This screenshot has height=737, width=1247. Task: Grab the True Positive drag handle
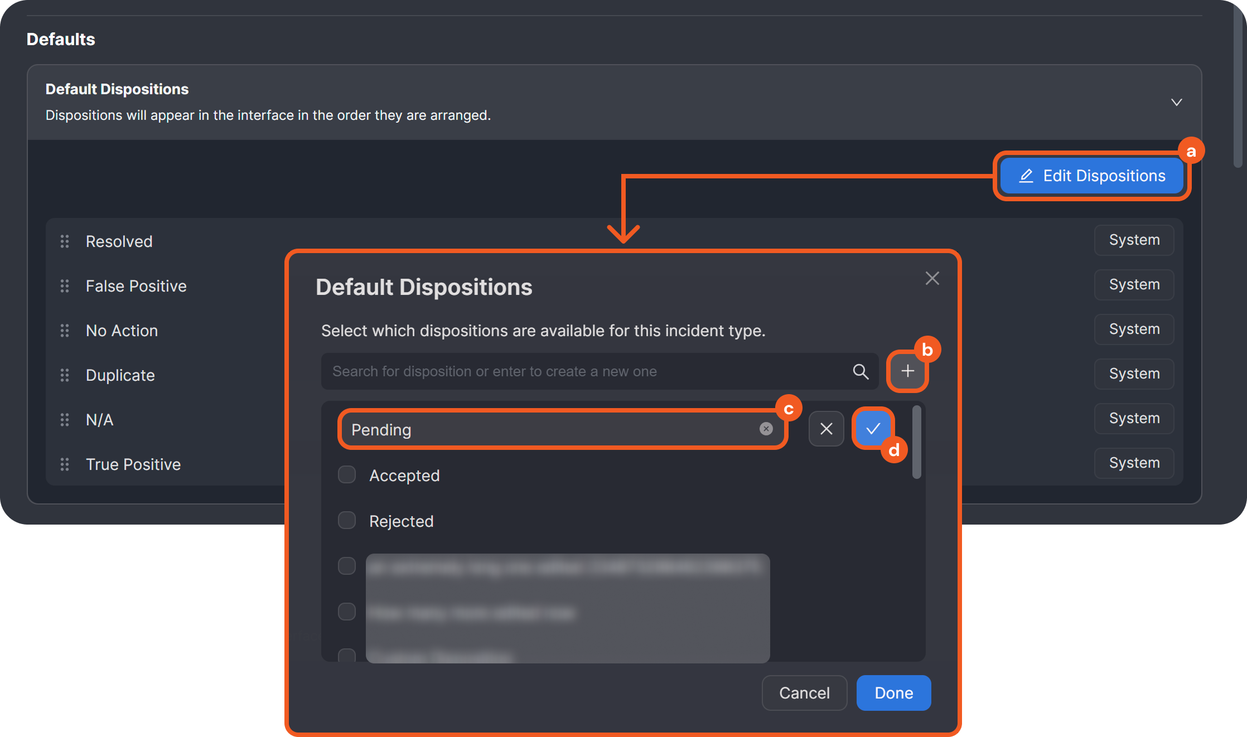[65, 464]
